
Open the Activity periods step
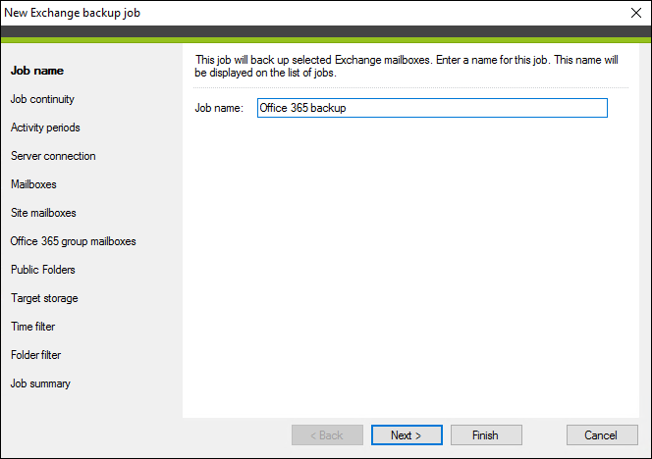click(x=45, y=127)
